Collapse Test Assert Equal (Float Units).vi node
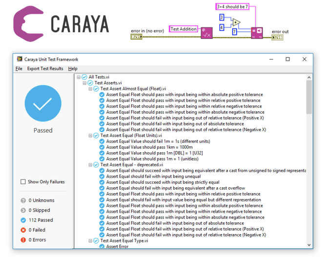 click(90, 136)
